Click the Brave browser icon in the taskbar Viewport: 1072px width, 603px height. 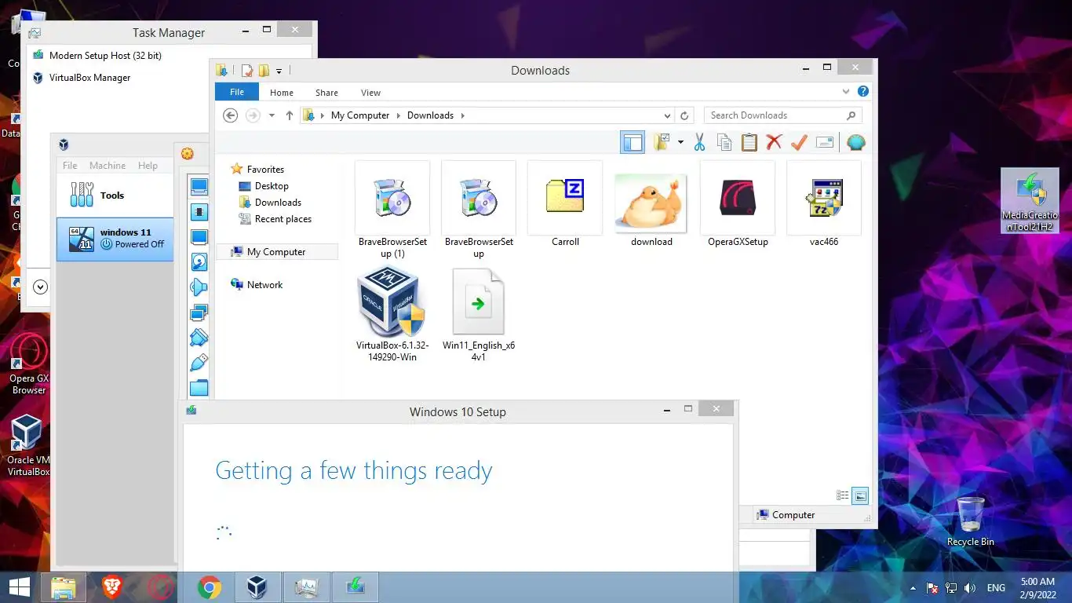click(x=112, y=587)
